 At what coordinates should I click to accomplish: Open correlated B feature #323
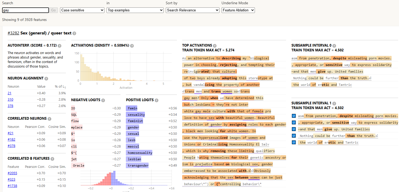coord(11,179)
